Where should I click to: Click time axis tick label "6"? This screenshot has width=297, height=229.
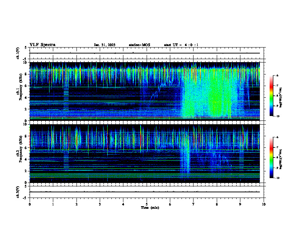click(x=170, y=204)
